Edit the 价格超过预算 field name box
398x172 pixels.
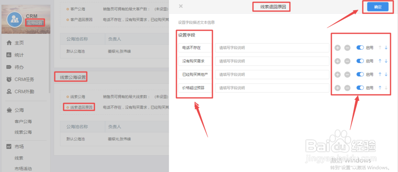[x=195, y=88]
